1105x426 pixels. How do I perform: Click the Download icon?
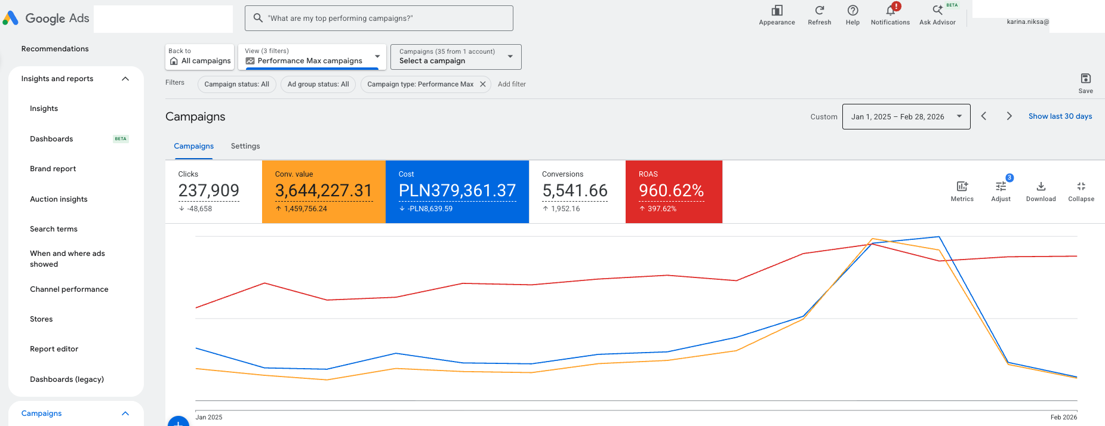point(1041,187)
